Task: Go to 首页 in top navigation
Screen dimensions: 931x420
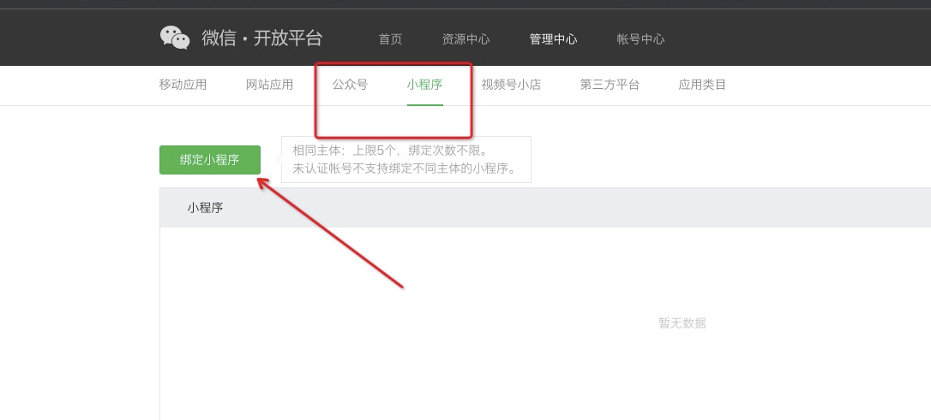Action: 390,39
